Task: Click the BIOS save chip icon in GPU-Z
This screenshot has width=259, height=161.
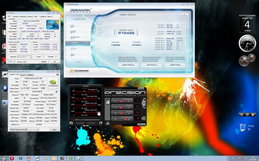Action: [x=56, y=92]
